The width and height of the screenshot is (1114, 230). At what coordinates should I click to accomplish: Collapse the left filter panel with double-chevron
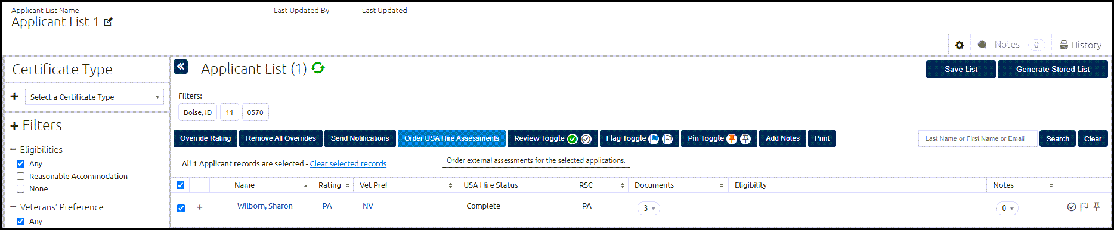pyautogui.click(x=181, y=67)
